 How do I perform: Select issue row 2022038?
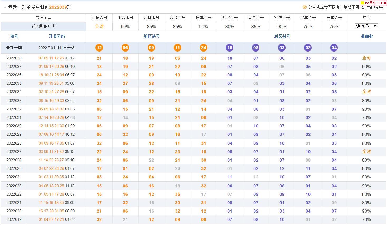click(193, 58)
